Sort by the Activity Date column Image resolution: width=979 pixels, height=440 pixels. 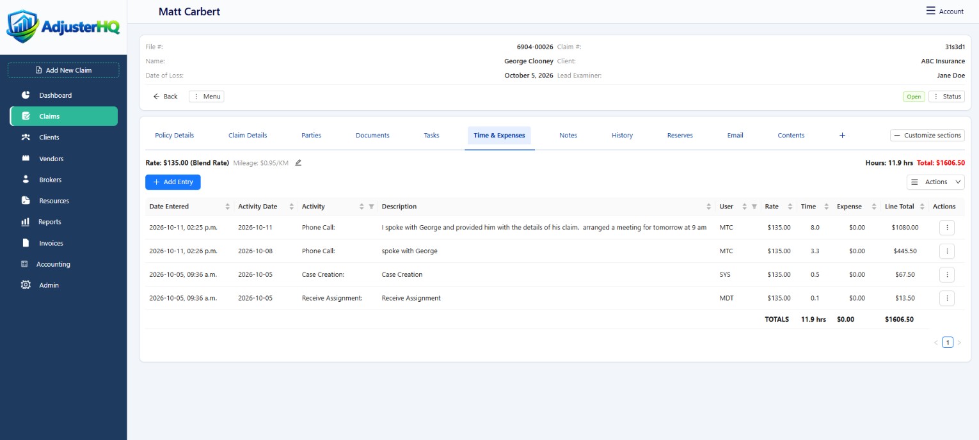click(x=291, y=207)
